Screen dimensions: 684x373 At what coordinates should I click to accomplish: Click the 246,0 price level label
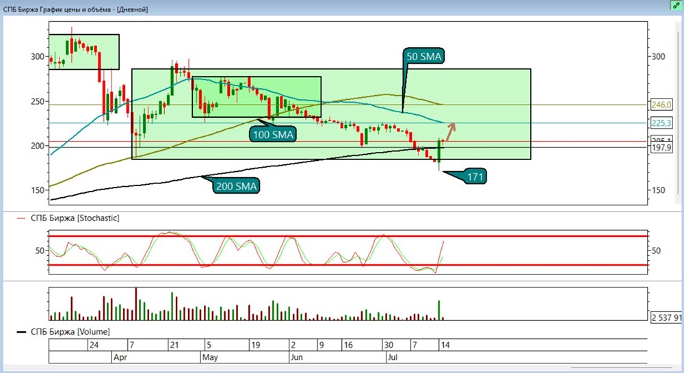coord(661,105)
